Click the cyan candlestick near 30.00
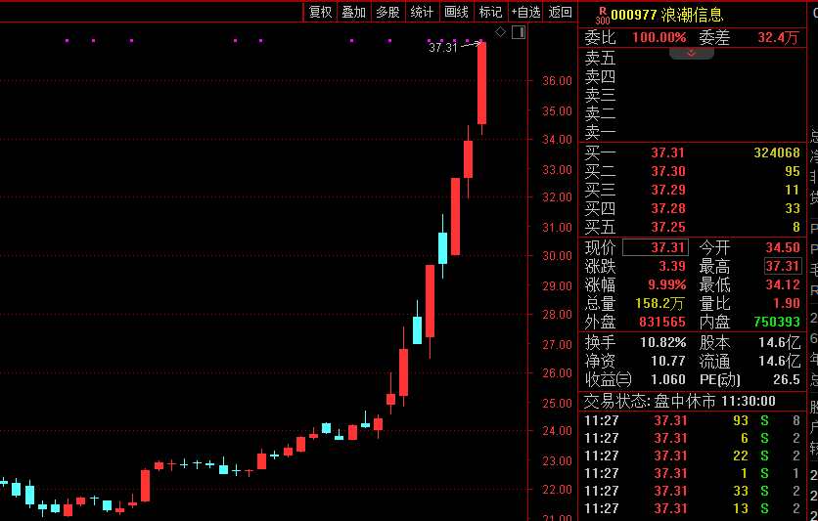This screenshot has height=521, width=818. pyautogui.click(x=443, y=248)
